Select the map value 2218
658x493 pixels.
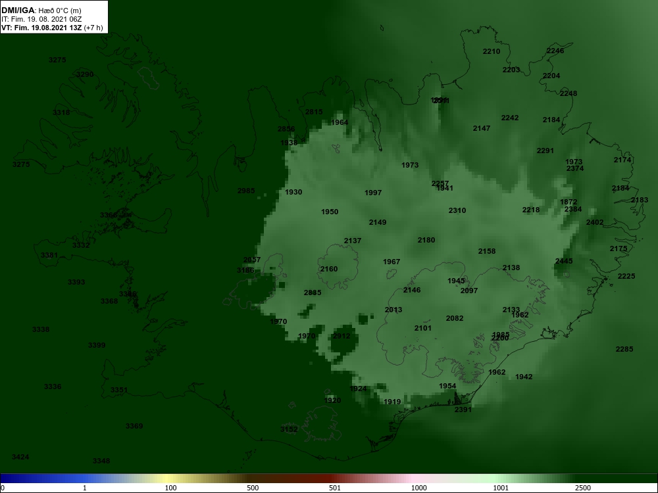[x=531, y=210]
